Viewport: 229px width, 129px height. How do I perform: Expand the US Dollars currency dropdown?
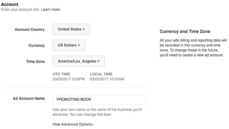(69, 45)
